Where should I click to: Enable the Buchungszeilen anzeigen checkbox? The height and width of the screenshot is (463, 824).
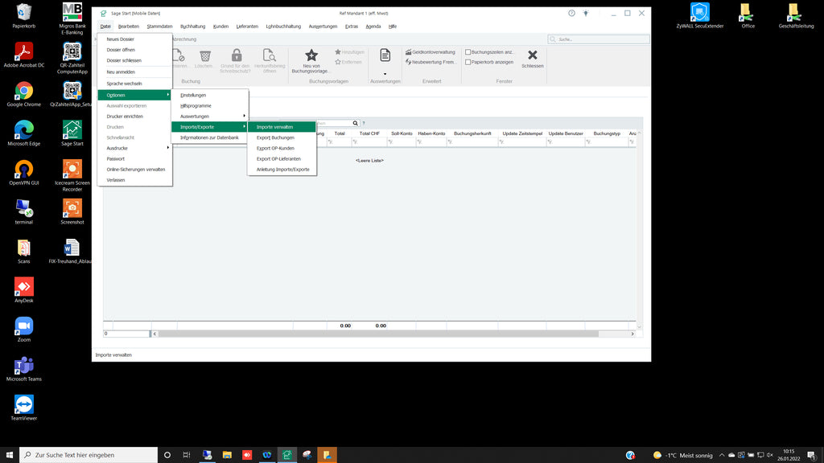pyautogui.click(x=468, y=51)
